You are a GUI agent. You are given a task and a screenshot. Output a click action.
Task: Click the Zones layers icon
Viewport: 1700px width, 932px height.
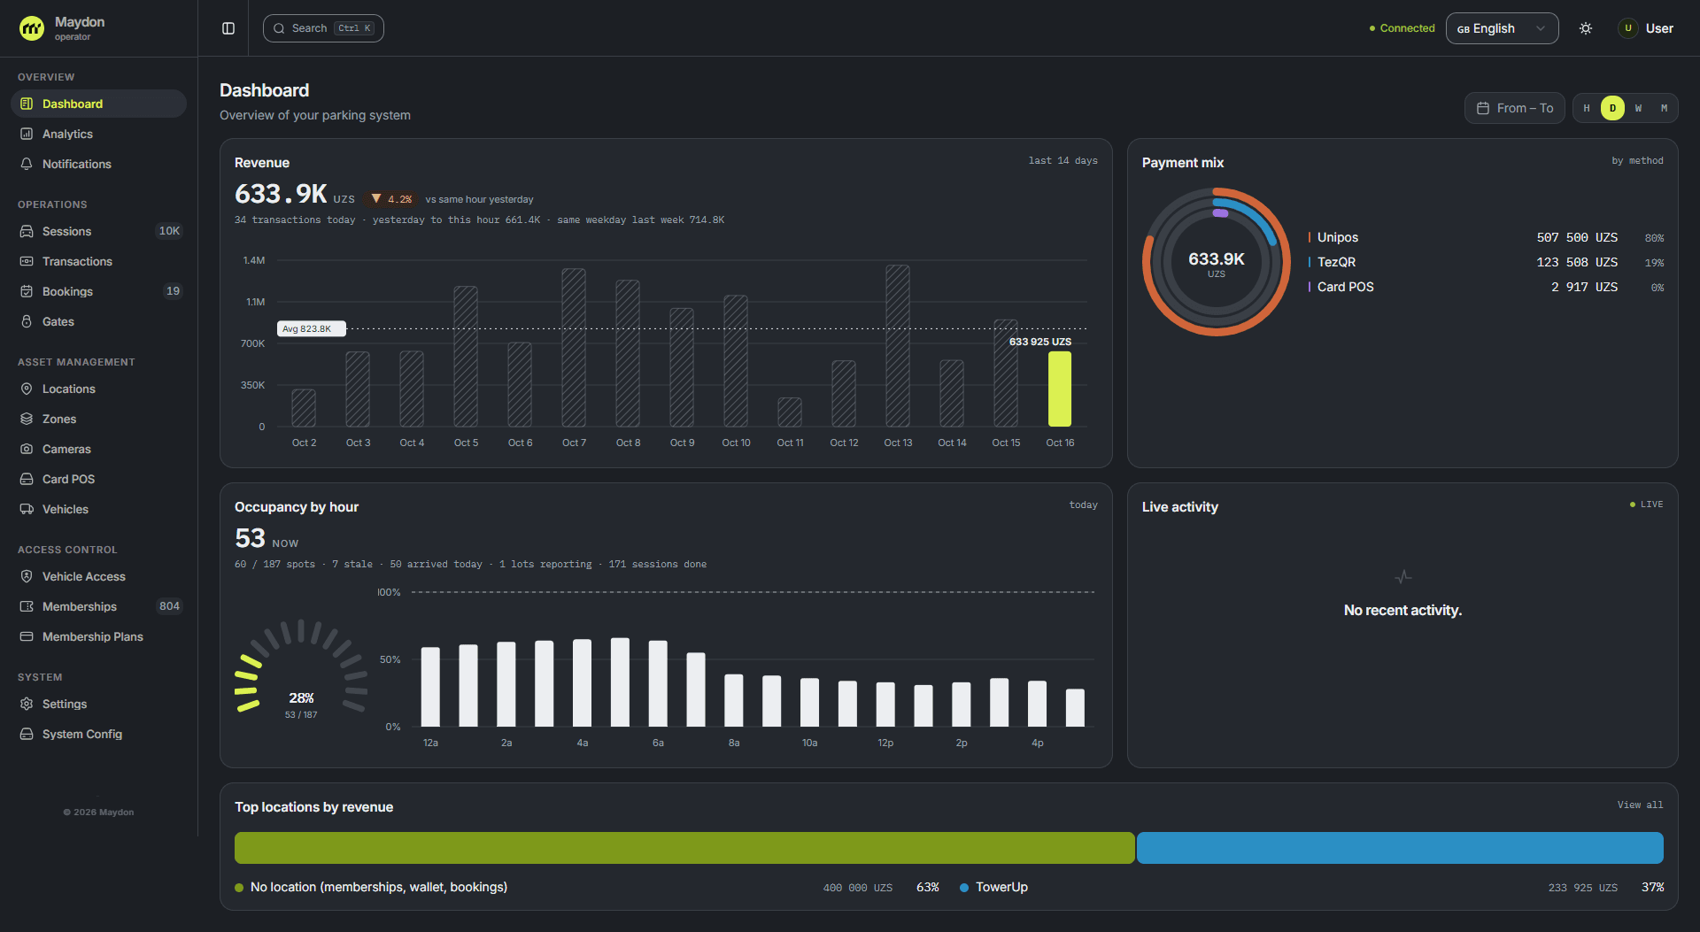point(27,419)
